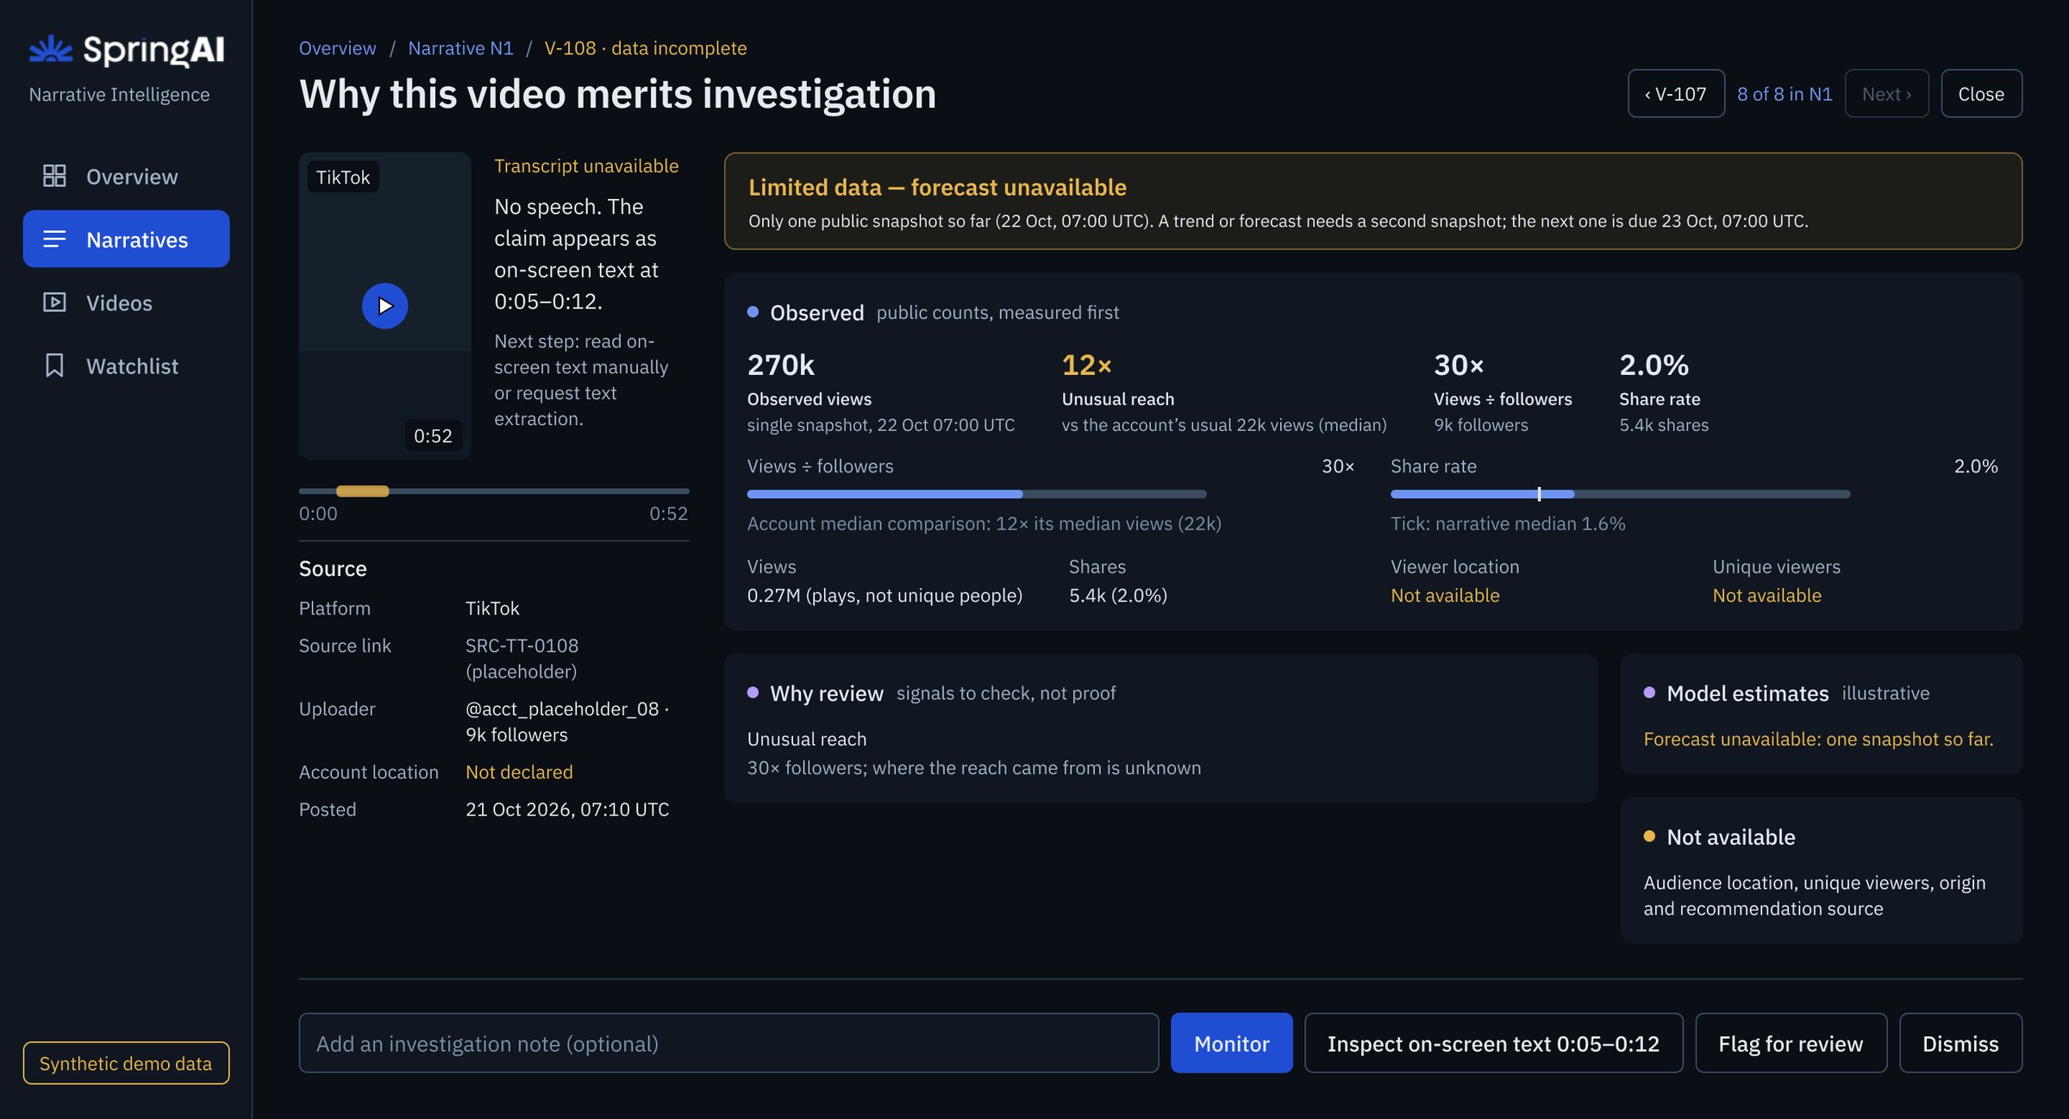Viewport: 2069px width, 1119px height.
Task: Flag this video for review
Action: coord(1791,1043)
